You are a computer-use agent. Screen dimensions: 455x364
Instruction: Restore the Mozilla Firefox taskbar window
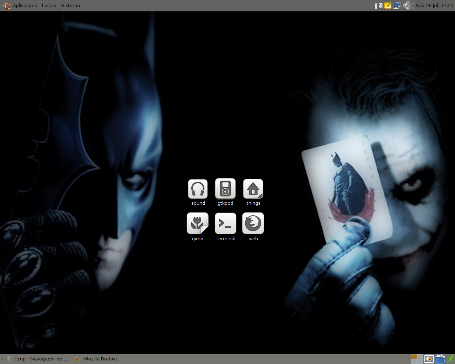tap(96, 359)
